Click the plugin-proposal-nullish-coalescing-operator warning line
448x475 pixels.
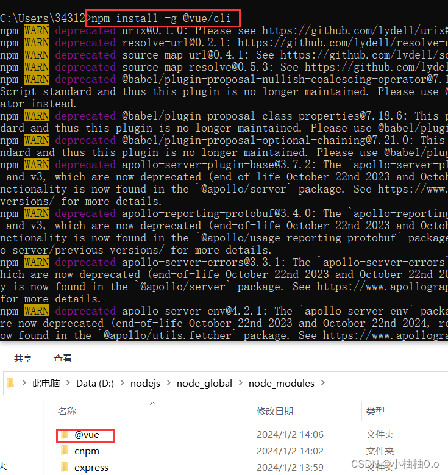[x=224, y=79]
